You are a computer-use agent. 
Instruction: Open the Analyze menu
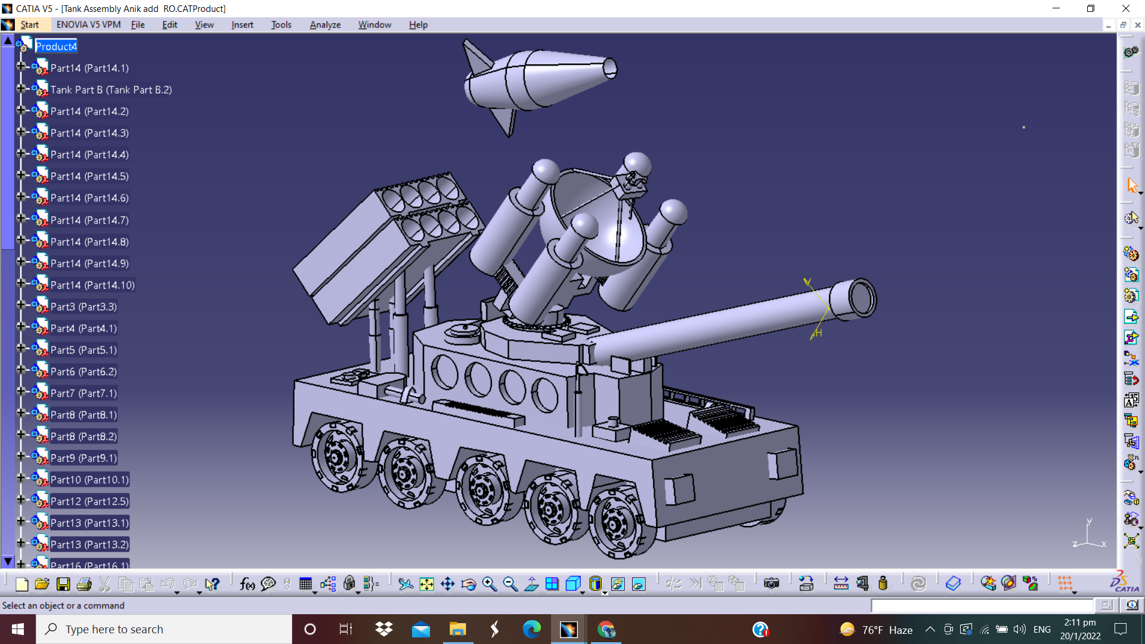pyautogui.click(x=325, y=24)
